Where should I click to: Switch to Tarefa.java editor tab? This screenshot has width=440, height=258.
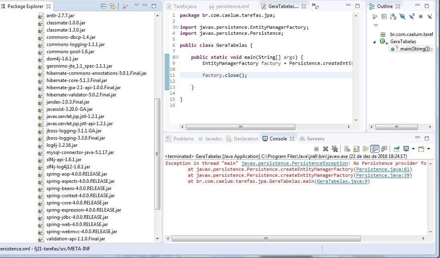click(x=182, y=6)
